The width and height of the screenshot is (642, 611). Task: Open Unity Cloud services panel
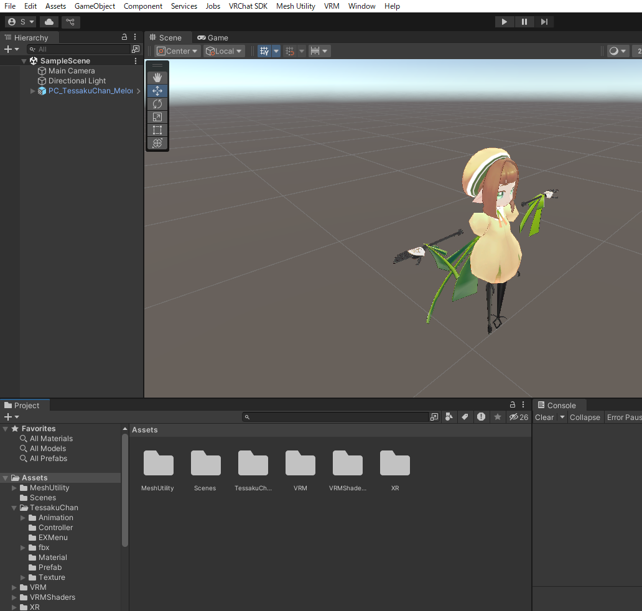[49, 22]
